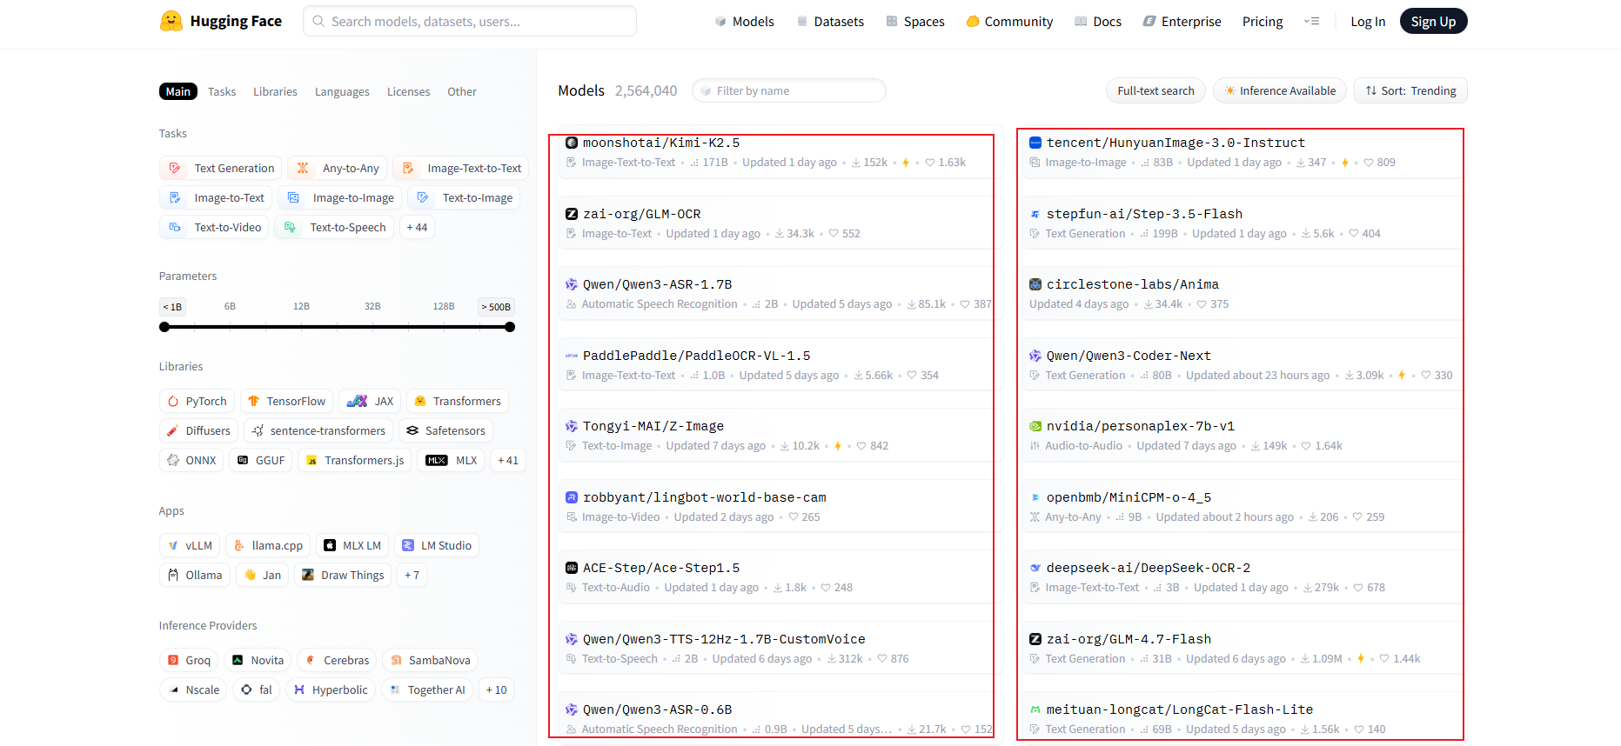Switch to the Tasks filter tab
The height and width of the screenshot is (746, 1621).
222,91
